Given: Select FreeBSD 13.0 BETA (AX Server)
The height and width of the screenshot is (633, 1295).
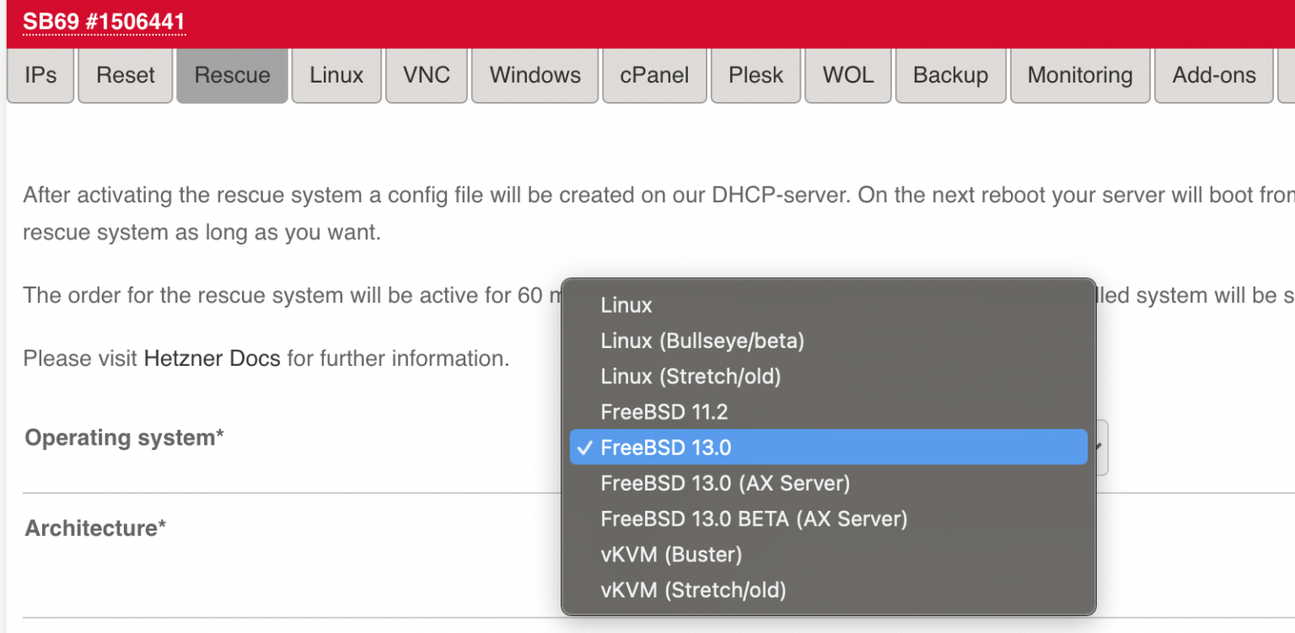Looking at the screenshot, I should point(755,518).
